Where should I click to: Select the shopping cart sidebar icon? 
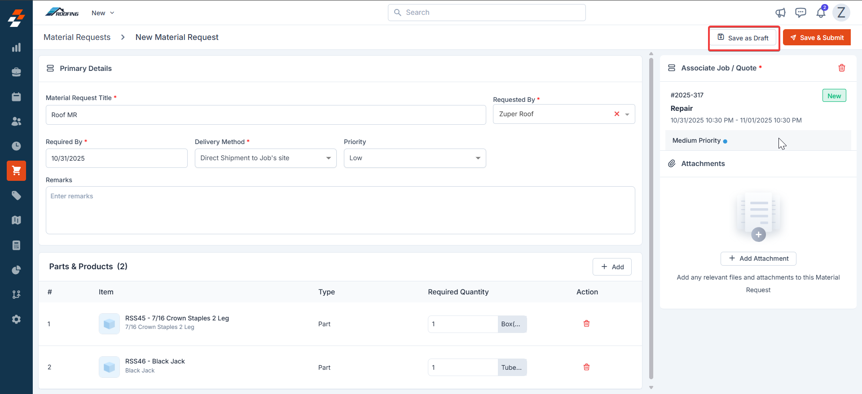(16, 171)
